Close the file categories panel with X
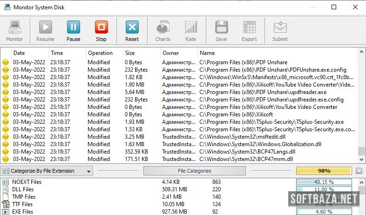366x215 pixels. pos(359,171)
